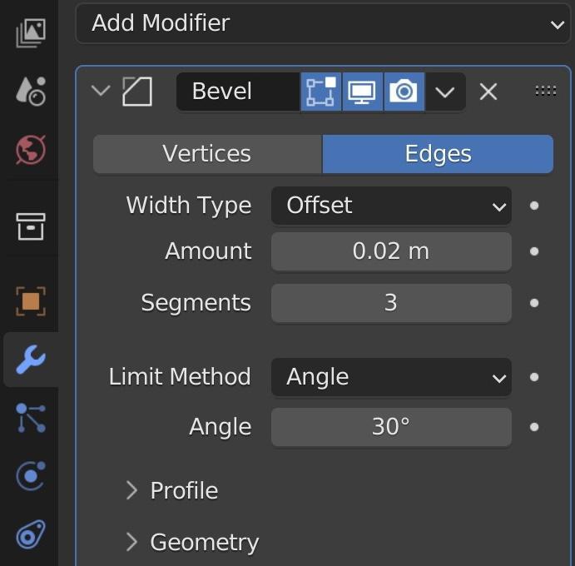Toggle Bevel modifier viewport display
This screenshot has width=575, height=566.
(362, 92)
